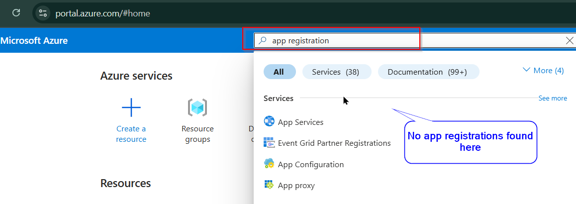The width and height of the screenshot is (576, 204).
Task: Click the Resource groups cube icon
Action: (197, 107)
